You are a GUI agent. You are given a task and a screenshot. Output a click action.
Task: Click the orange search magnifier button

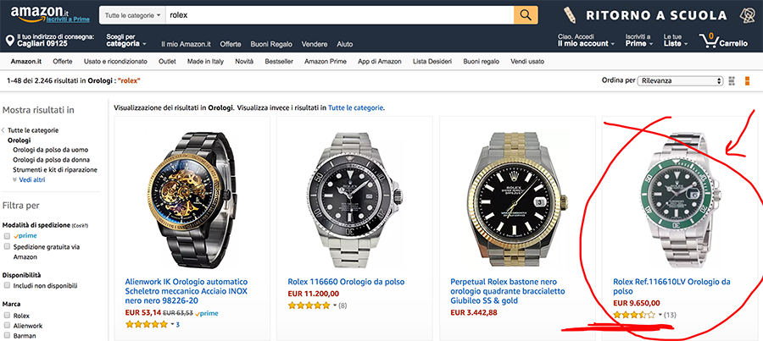(x=526, y=15)
